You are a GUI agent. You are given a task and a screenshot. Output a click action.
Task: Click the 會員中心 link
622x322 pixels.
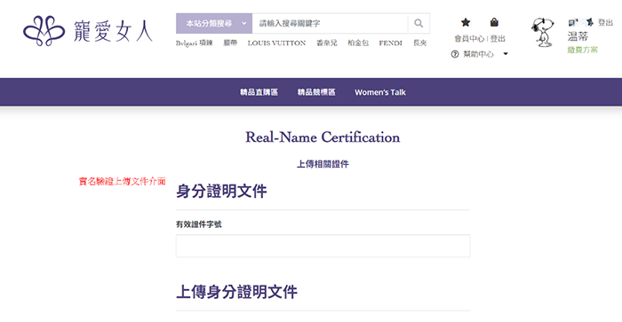pyautogui.click(x=469, y=38)
